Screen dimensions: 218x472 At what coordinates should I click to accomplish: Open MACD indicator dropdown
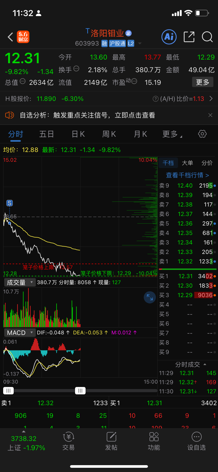pos(20,333)
